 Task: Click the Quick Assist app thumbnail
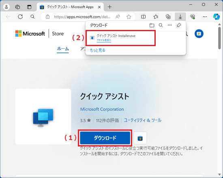43,117
